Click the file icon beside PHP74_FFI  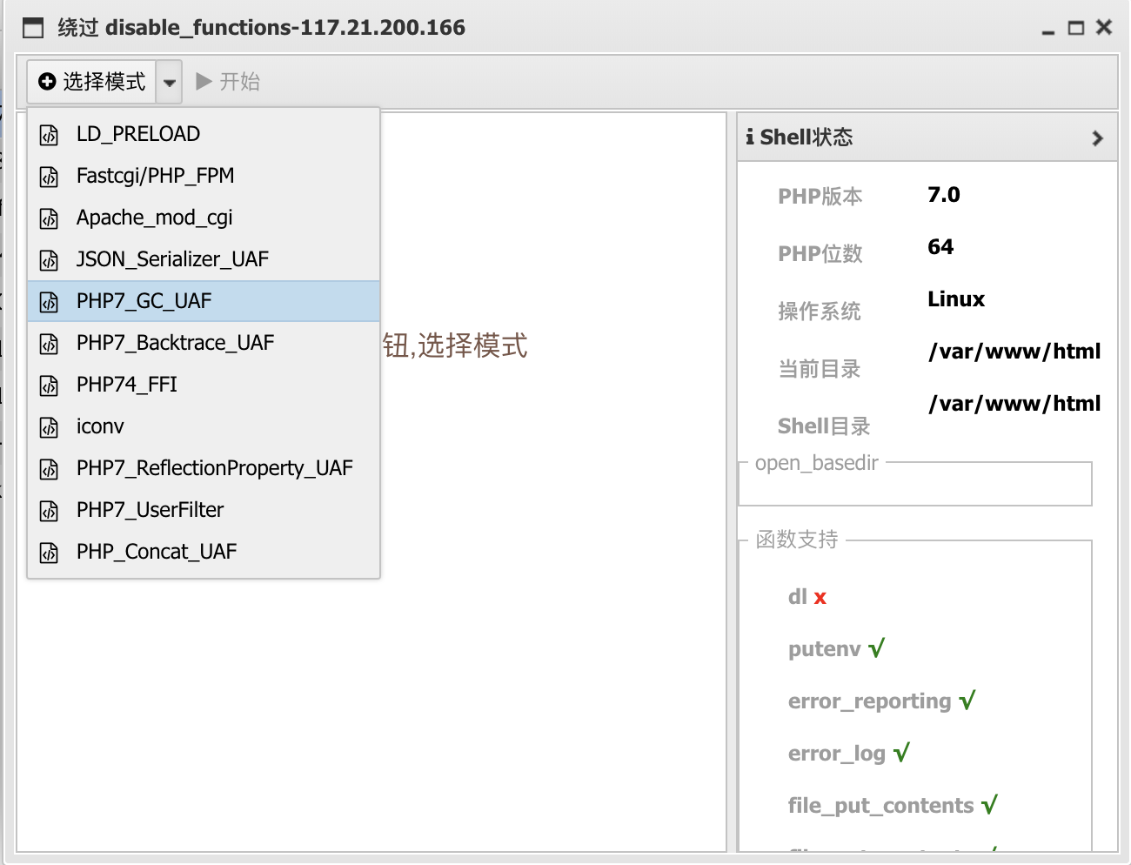(x=50, y=386)
